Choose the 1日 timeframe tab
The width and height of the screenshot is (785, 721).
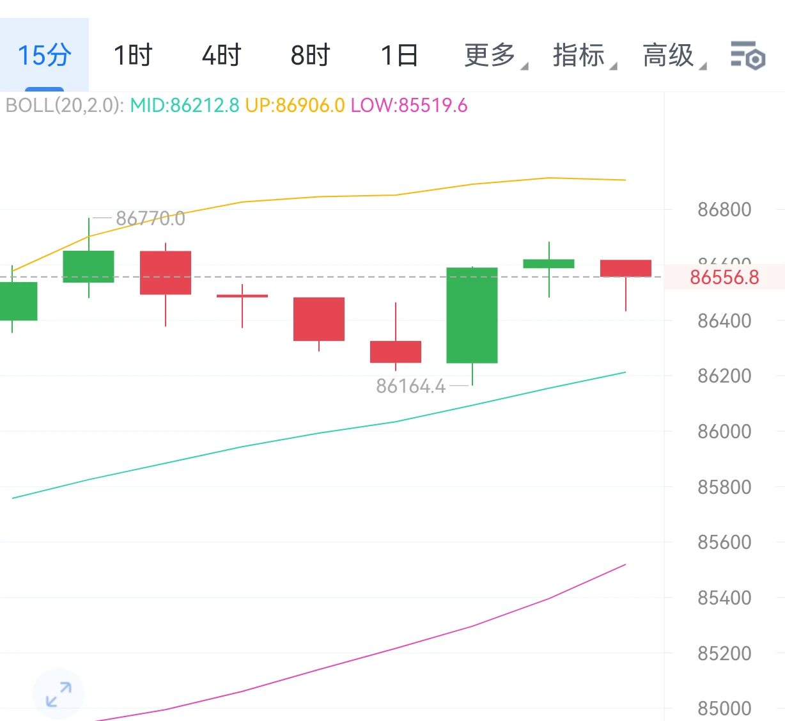(400, 55)
